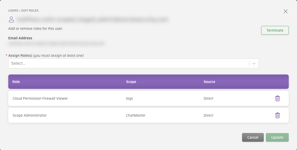Cancel editing roles
Viewport: 297px width, 150px height.
(253, 137)
